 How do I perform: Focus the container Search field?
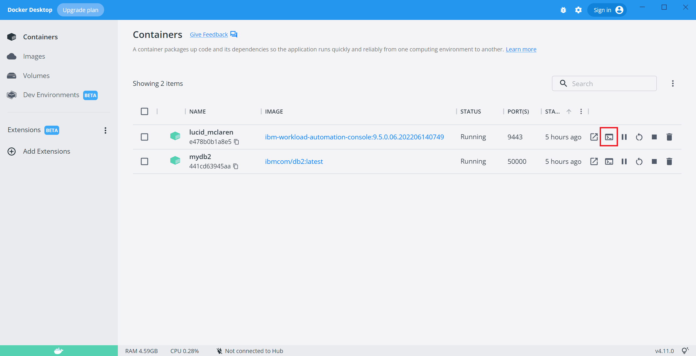604,83
